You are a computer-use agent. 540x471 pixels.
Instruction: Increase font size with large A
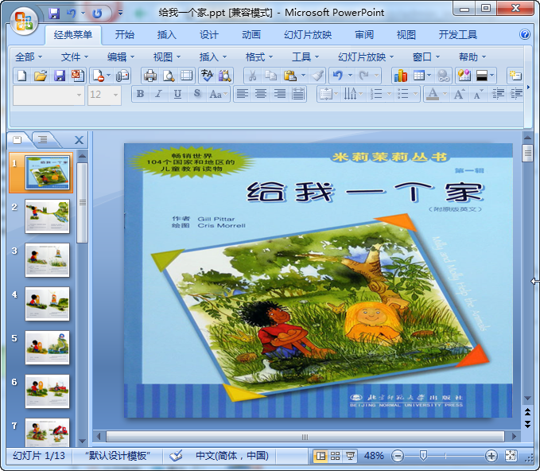(459, 94)
